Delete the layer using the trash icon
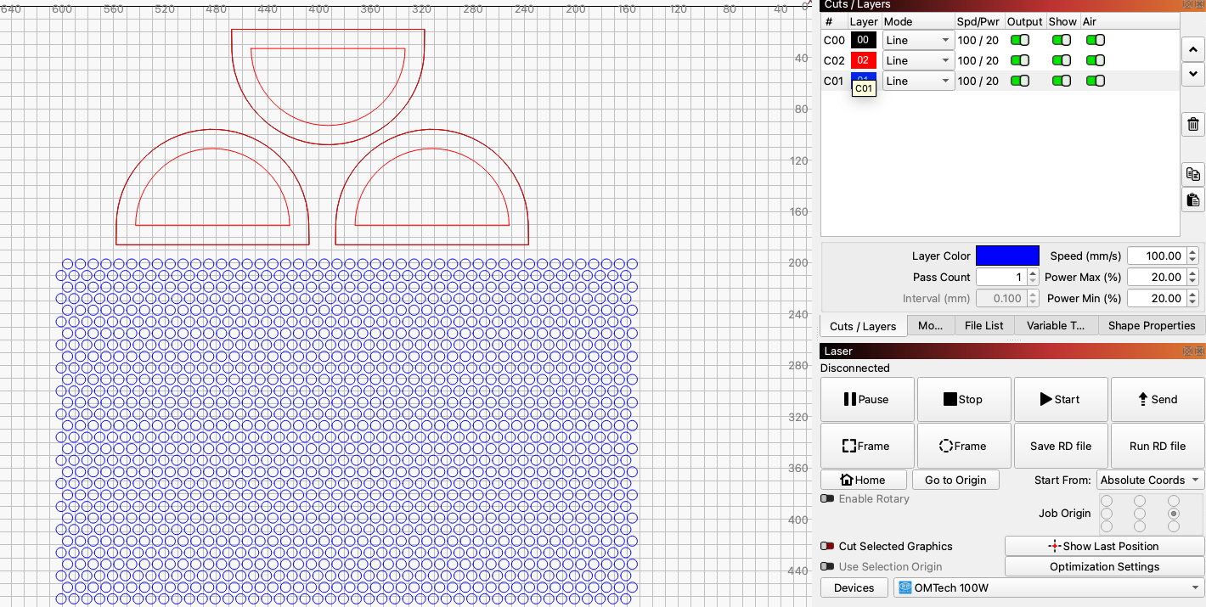 tap(1192, 124)
